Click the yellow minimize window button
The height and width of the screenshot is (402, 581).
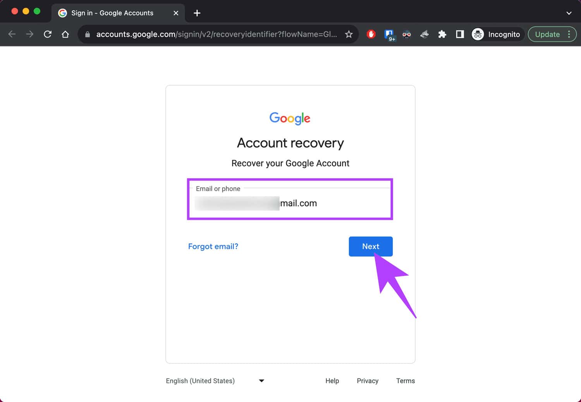click(x=26, y=11)
